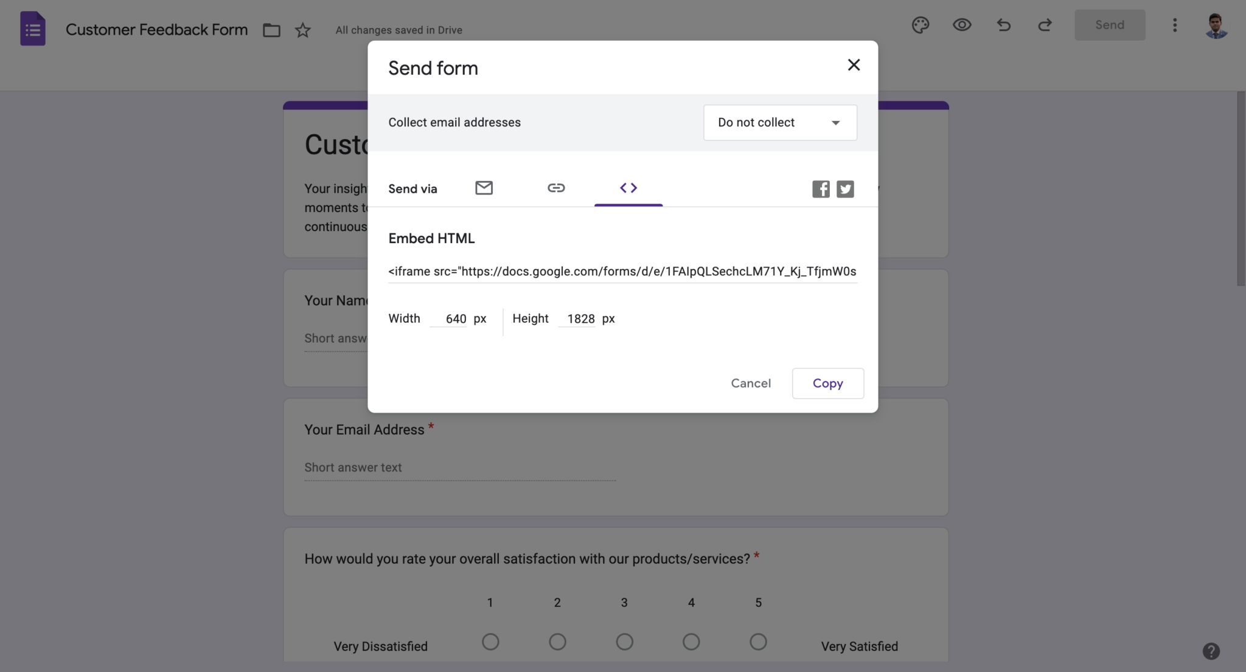Open the Collect email addresses dropdown
1246x672 pixels.
tap(779, 122)
